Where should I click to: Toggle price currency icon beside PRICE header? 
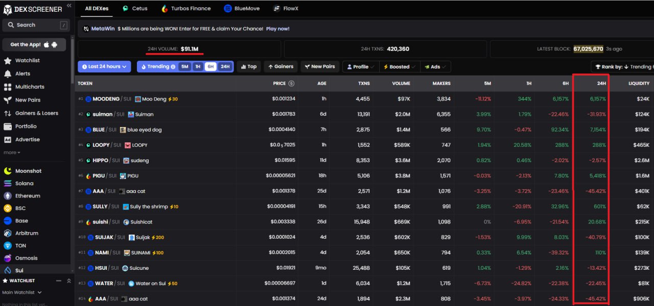click(291, 83)
